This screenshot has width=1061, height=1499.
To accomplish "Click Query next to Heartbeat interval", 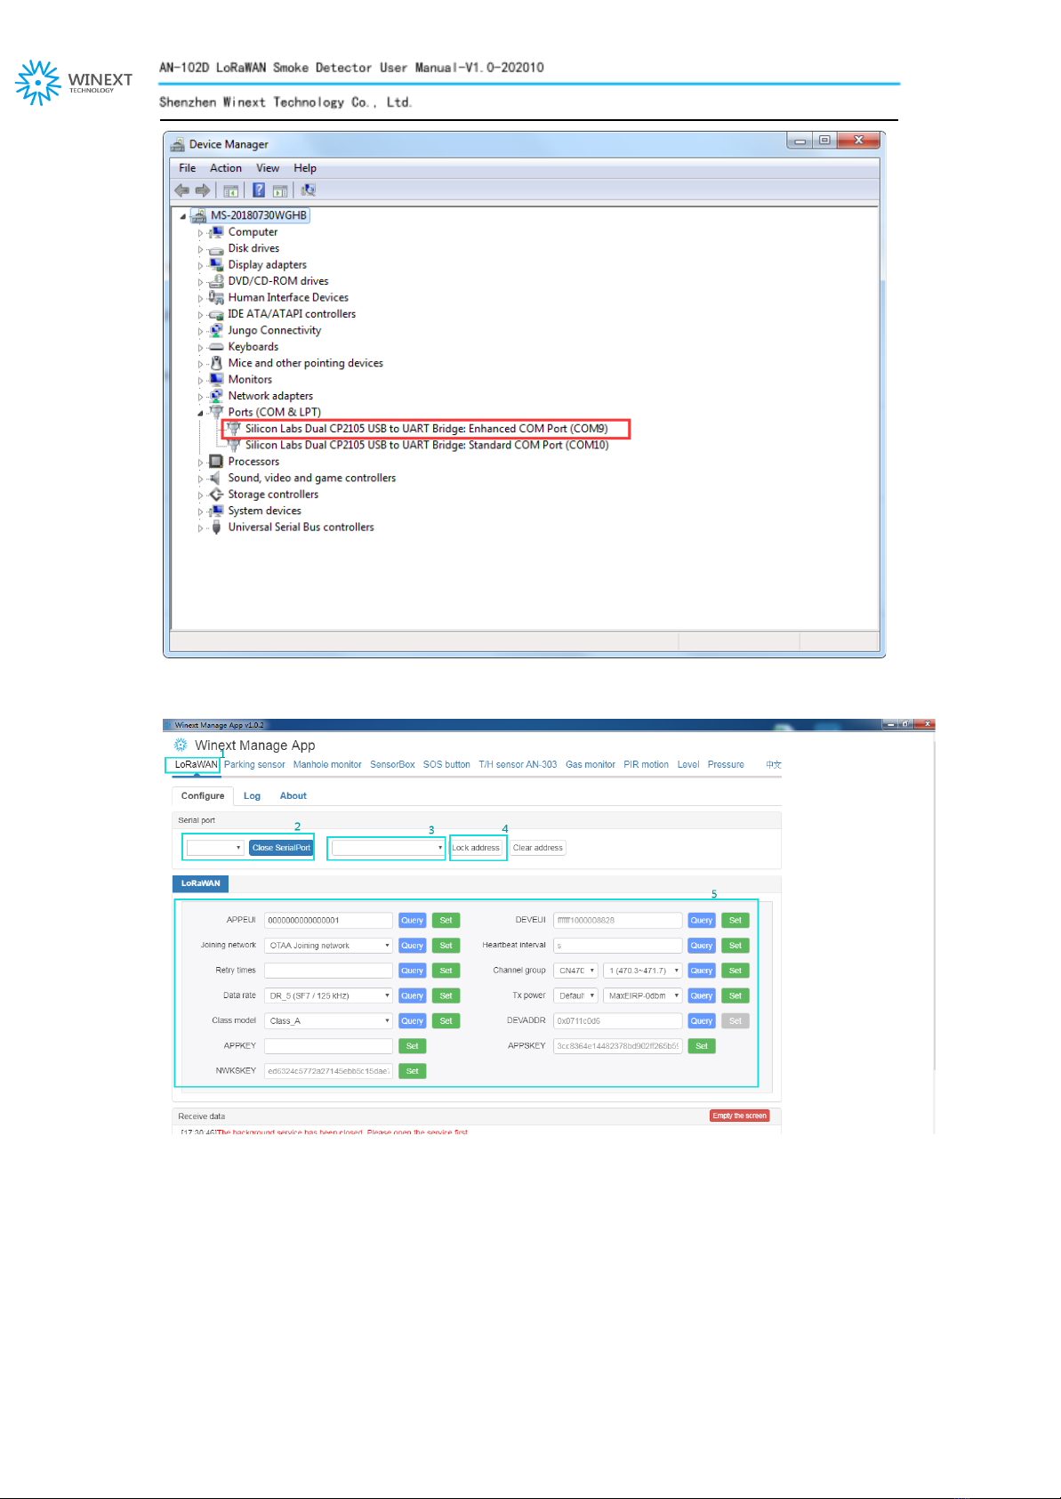I will tap(702, 946).
